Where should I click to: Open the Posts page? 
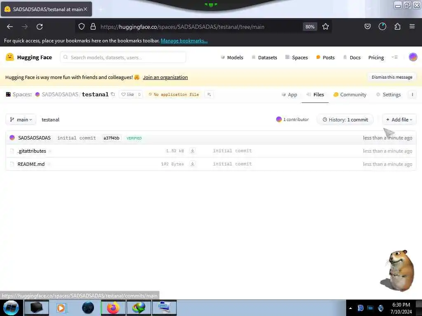tap(326, 58)
